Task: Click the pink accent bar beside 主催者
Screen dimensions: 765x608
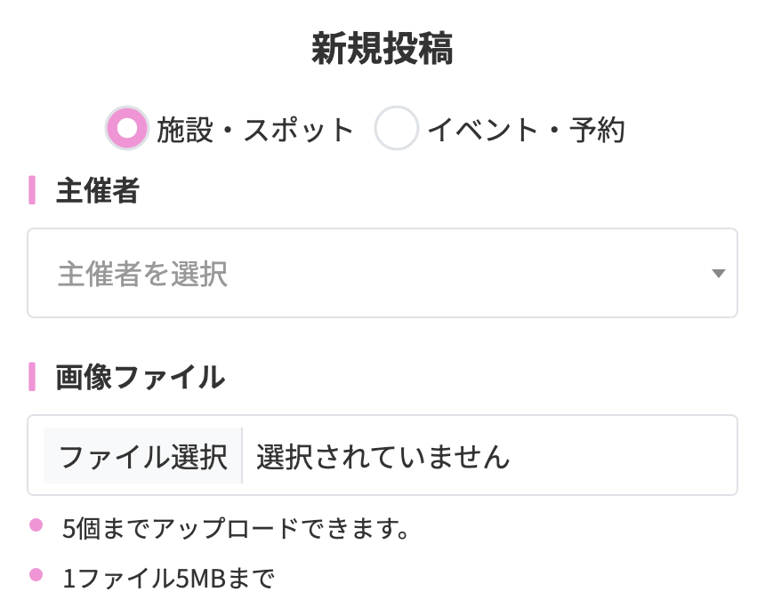Action: [x=31, y=189]
